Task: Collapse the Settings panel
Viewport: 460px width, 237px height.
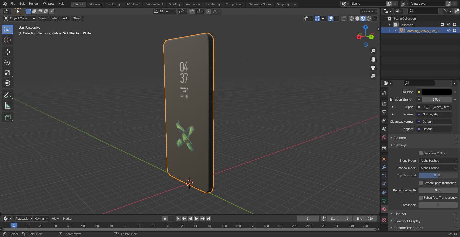Action: click(400, 145)
